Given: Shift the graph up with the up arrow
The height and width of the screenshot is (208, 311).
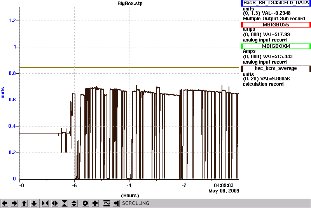Looking at the screenshot, I should (24, 203).
